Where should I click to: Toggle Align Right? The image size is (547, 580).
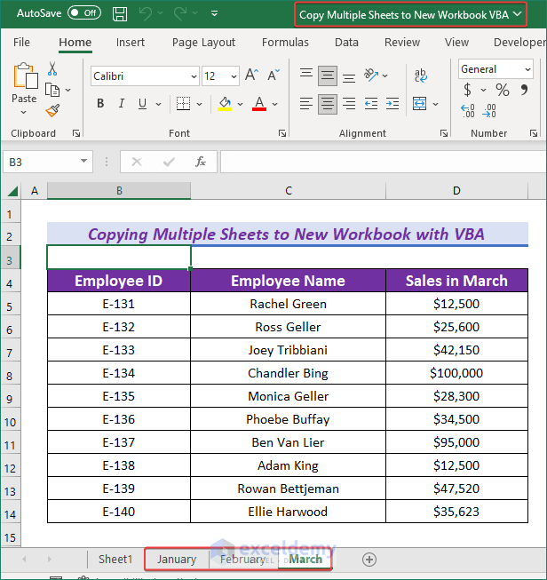[x=349, y=104]
